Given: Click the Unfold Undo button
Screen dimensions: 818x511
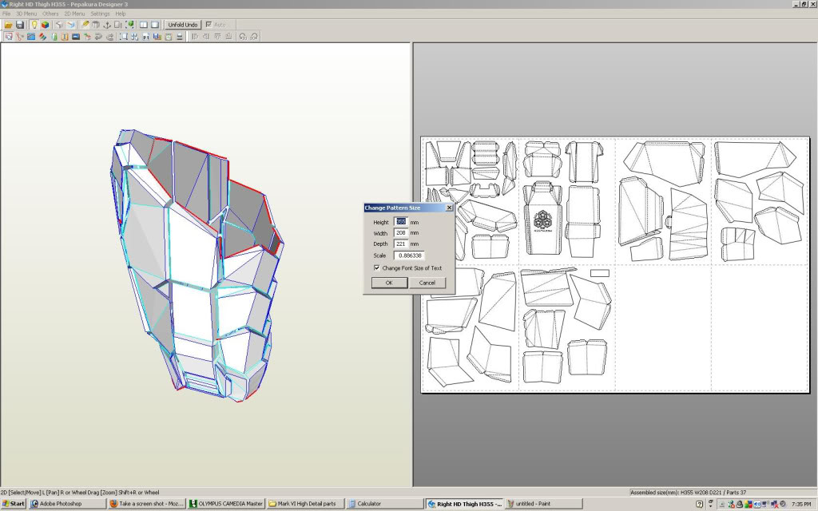Looking at the screenshot, I should [183, 25].
